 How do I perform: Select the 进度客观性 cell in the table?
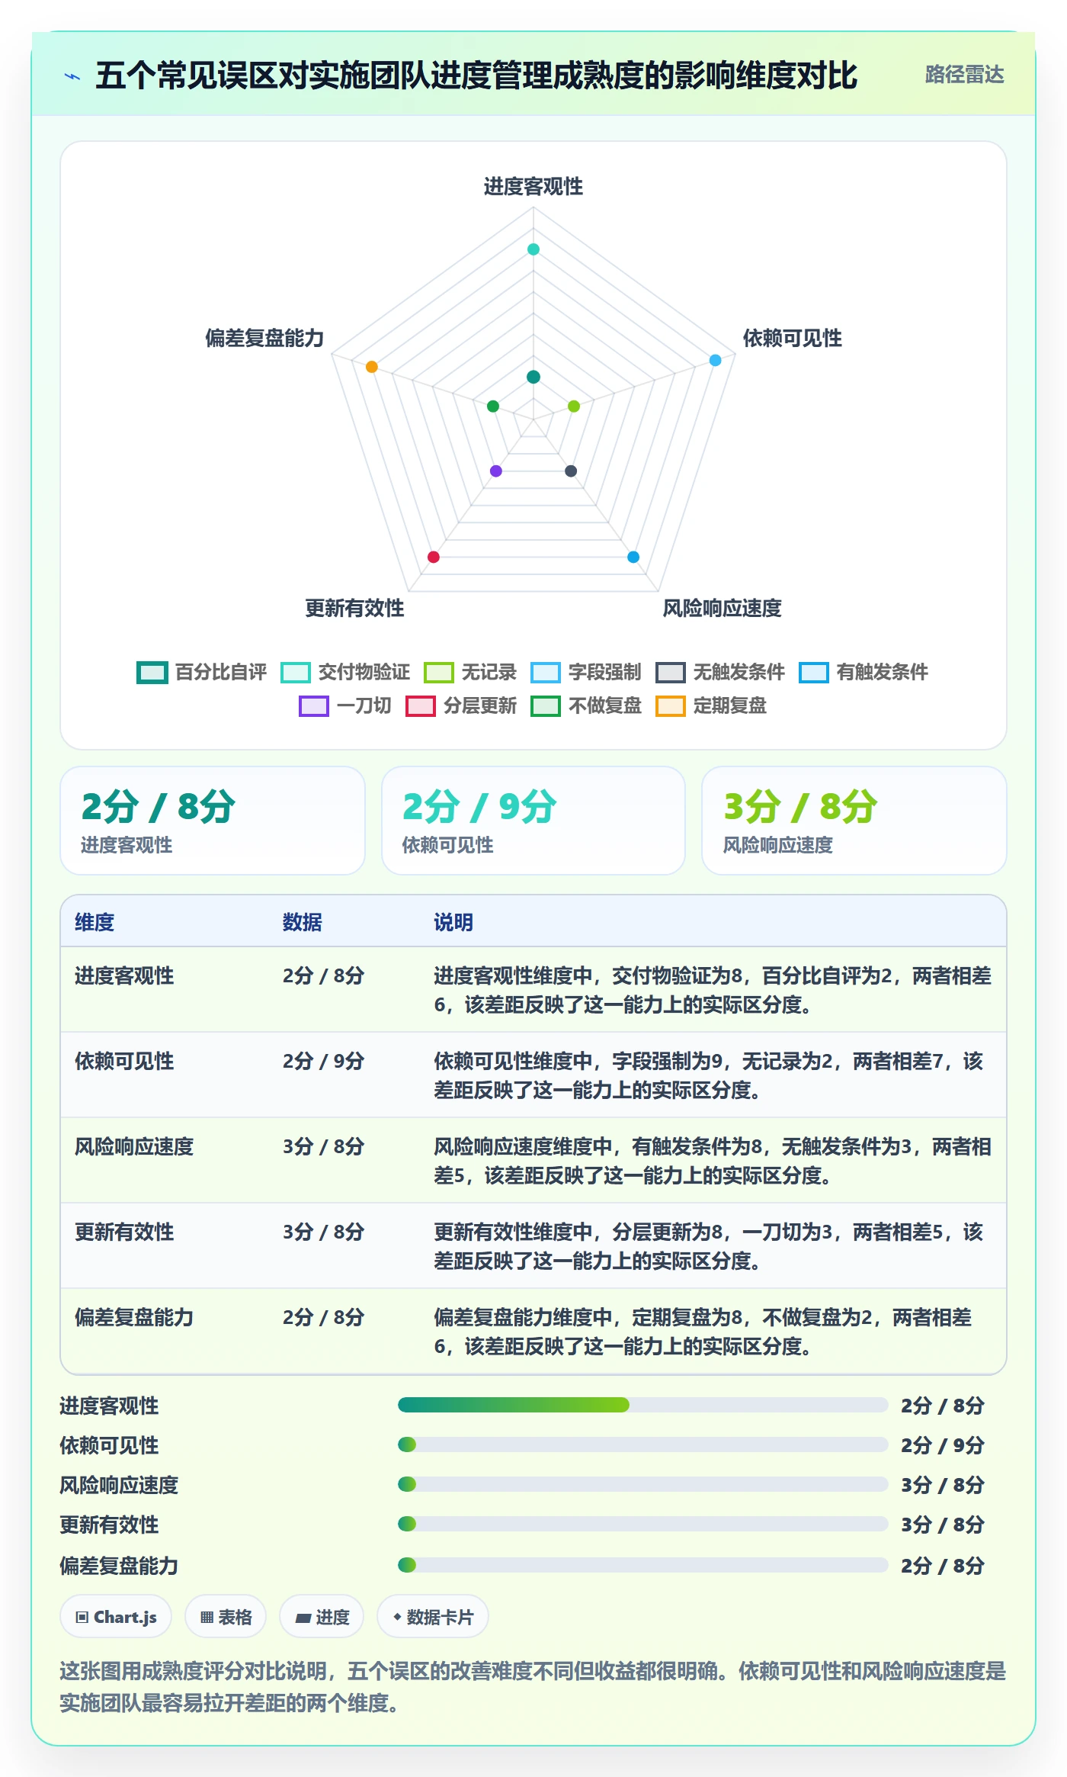124,975
